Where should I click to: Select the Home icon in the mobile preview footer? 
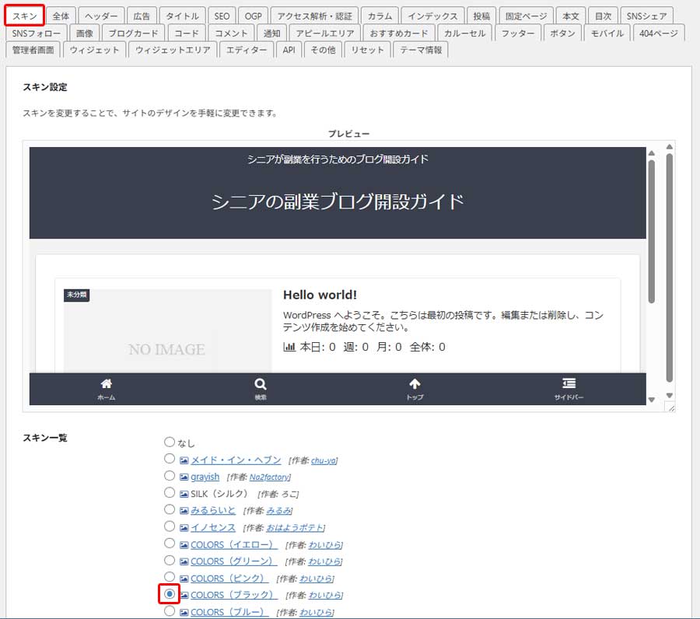point(106,381)
